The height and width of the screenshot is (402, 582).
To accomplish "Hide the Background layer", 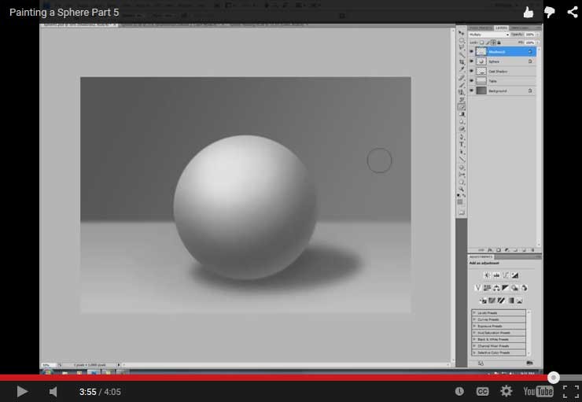I will (x=471, y=90).
